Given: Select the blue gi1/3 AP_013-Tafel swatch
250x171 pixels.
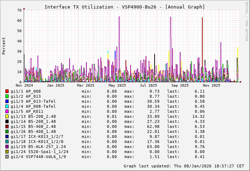Looking at the screenshot, I should [7, 101].
